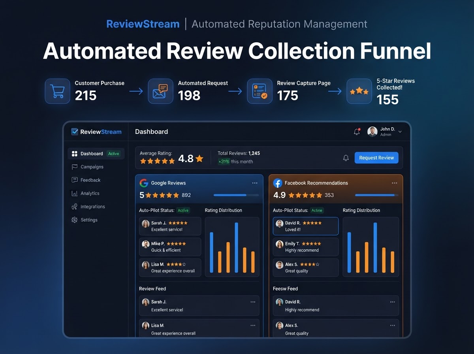Viewport: 474px width, 354px height.
Task: Click Emily T. avatar photo
Action: click(280, 244)
